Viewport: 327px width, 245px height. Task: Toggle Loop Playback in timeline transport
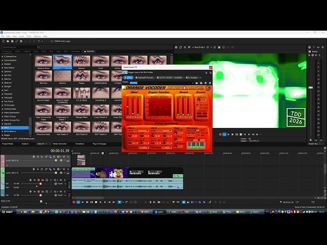pos(78,202)
